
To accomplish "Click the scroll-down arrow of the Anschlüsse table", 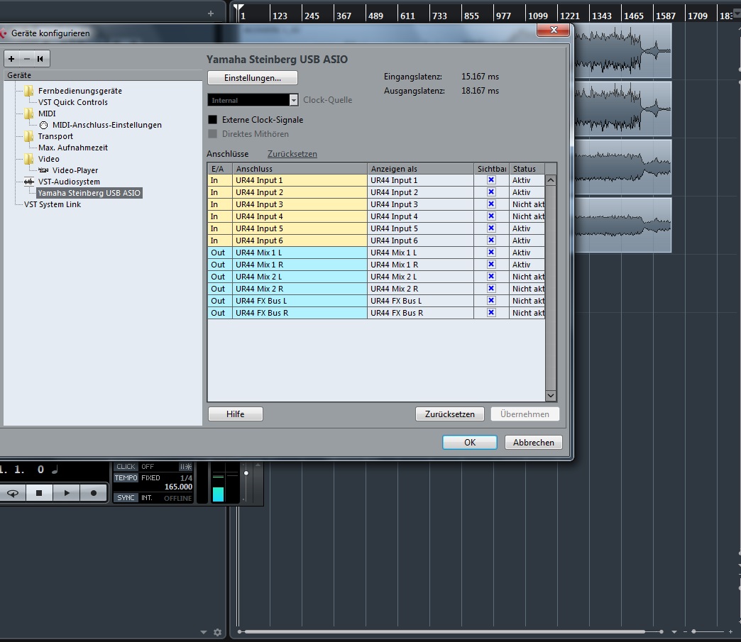I will (551, 395).
